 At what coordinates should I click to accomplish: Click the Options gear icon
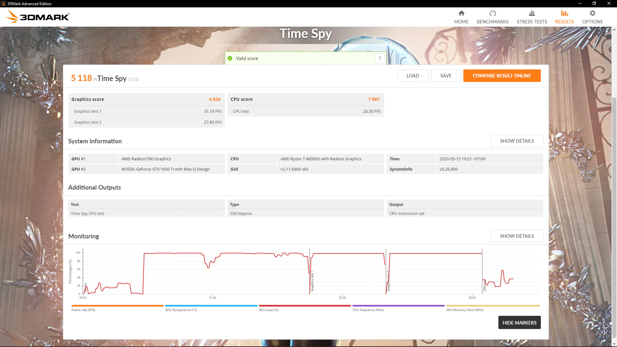(x=592, y=13)
